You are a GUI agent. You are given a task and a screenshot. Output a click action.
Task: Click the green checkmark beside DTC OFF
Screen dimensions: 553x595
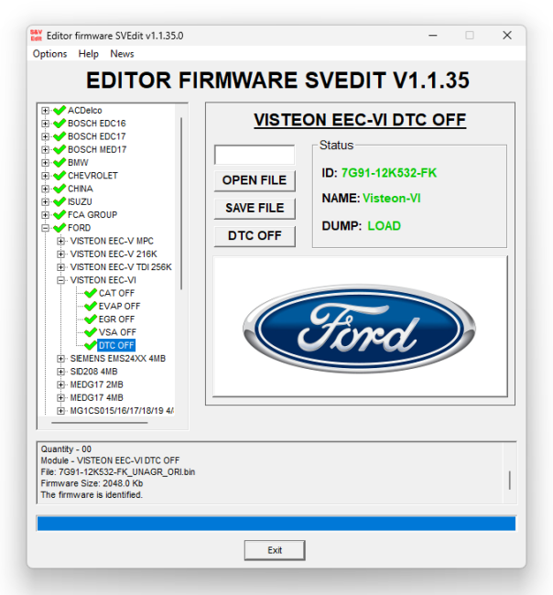coord(91,345)
